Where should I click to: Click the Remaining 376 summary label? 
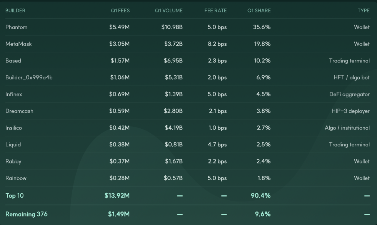coord(27,214)
